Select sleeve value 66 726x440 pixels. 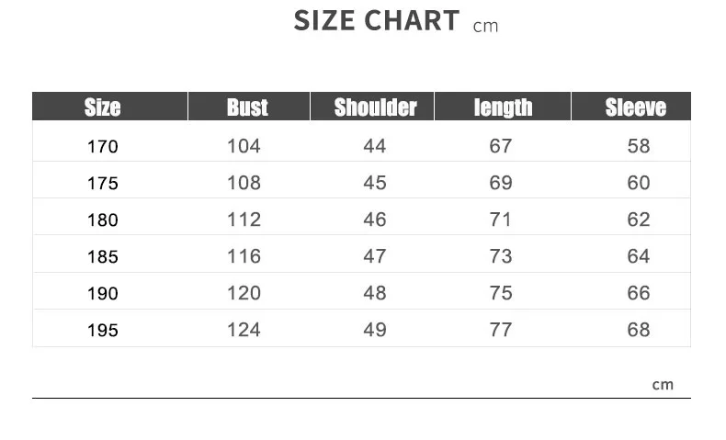click(639, 293)
